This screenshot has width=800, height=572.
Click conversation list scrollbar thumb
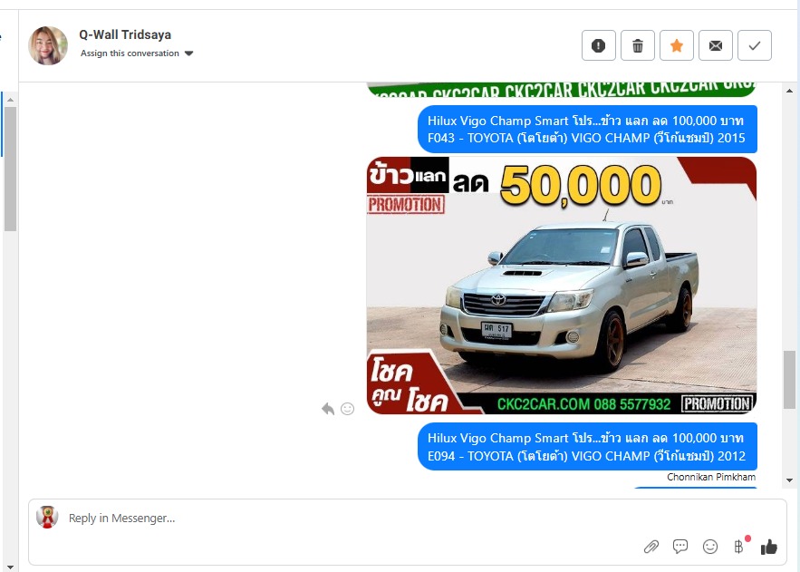coord(10,169)
